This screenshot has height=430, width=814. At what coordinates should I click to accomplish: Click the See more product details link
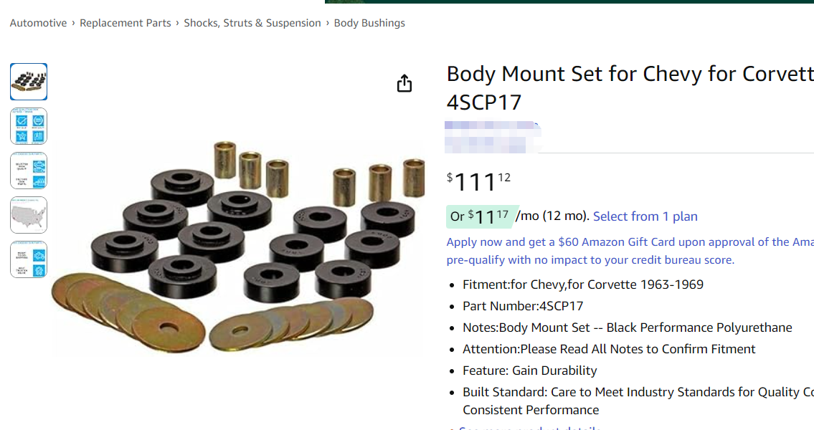[529, 428]
